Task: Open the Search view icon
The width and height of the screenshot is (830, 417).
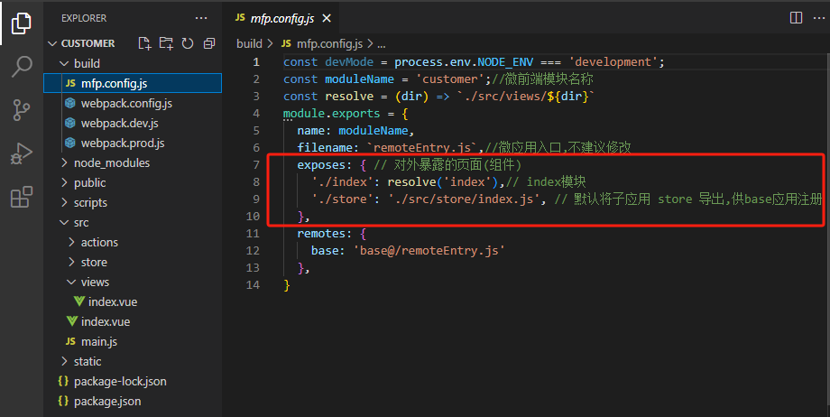Action: point(21,67)
